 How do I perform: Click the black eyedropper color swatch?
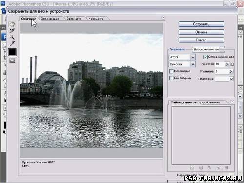tap(12, 52)
